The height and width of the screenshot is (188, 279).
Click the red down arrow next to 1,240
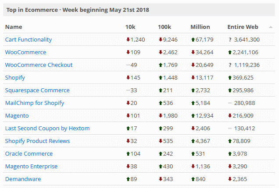pyautogui.click(x=128, y=39)
